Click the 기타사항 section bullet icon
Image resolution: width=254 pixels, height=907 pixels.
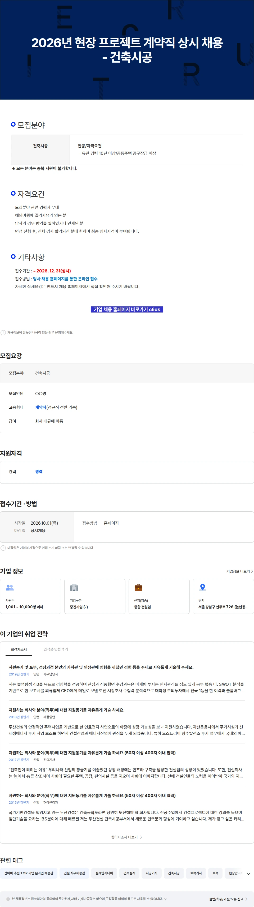(13, 256)
